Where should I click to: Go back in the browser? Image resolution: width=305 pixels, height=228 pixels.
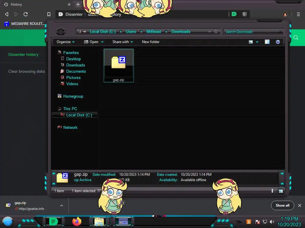coord(7,14)
